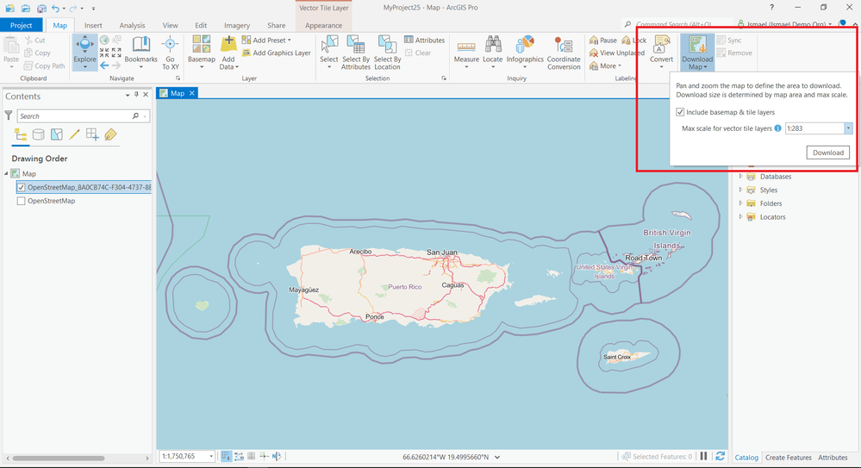Expand the Databases catalog node
Image resolution: width=861 pixels, height=468 pixels.
(x=740, y=177)
